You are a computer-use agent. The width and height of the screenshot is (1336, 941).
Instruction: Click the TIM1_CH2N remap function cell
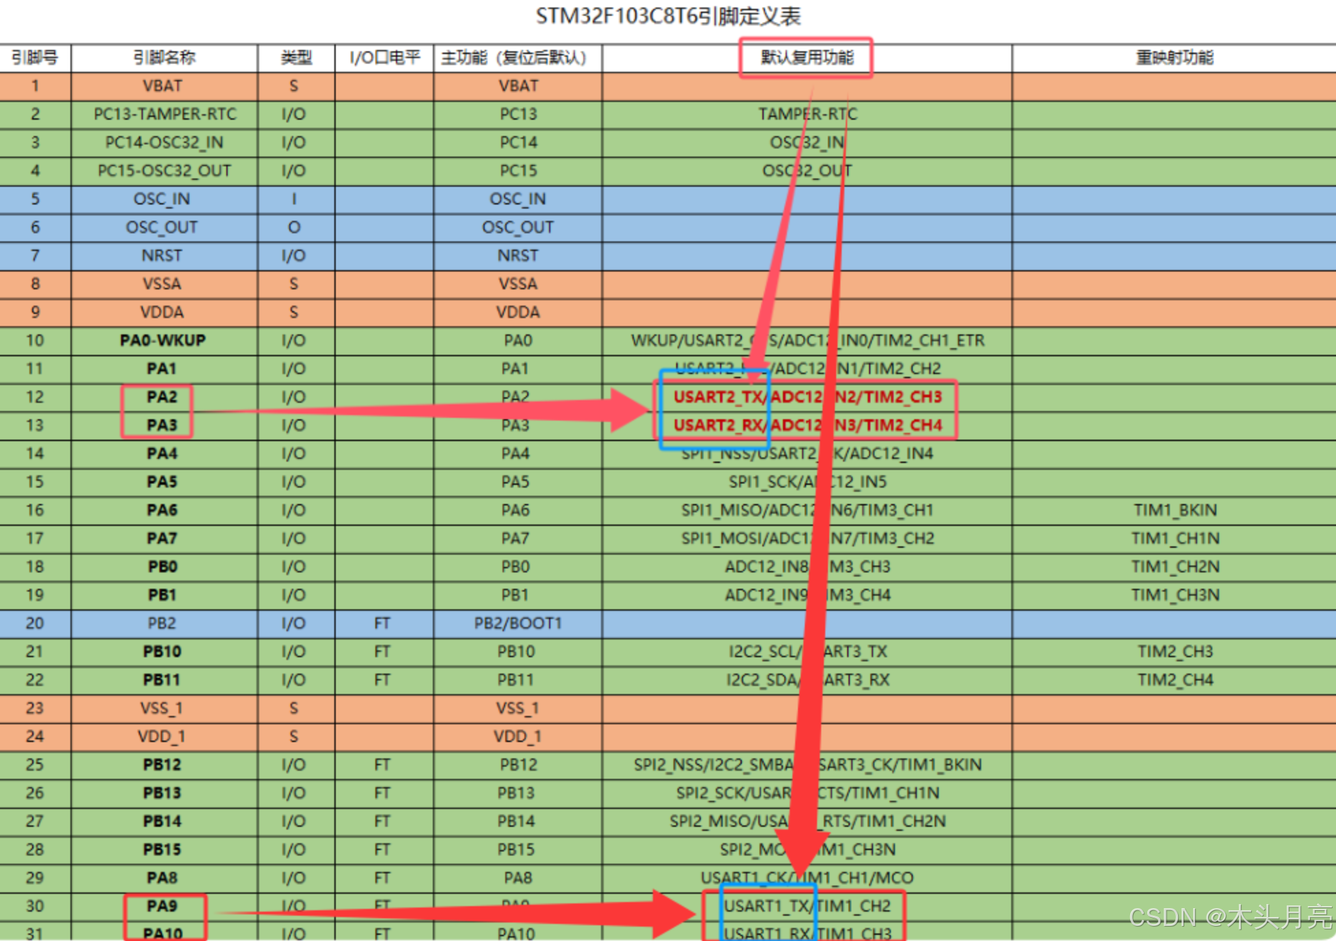tap(1174, 567)
